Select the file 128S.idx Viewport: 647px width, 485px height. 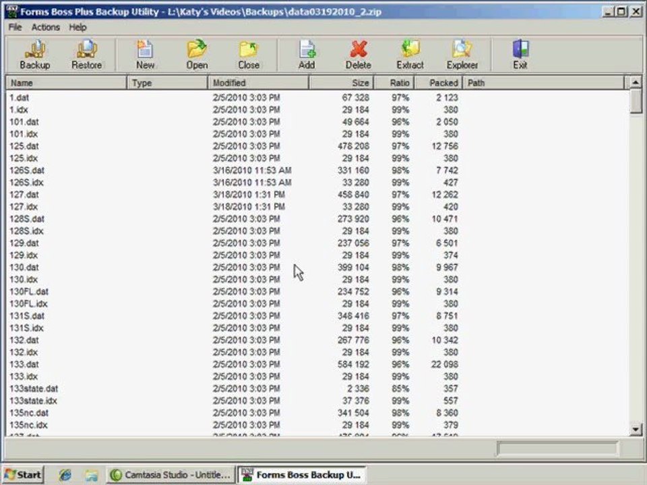pos(26,231)
